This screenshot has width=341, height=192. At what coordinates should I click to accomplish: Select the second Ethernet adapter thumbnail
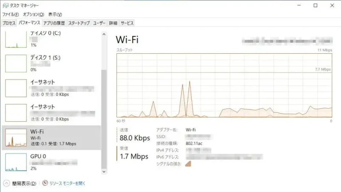tap(16, 113)
